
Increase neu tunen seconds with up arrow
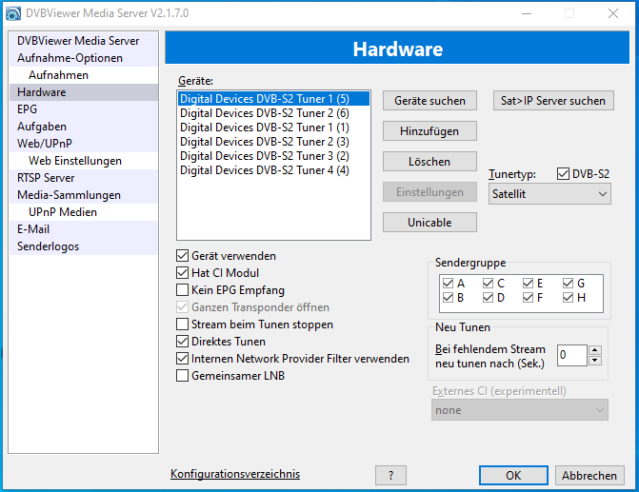[595, 350]
